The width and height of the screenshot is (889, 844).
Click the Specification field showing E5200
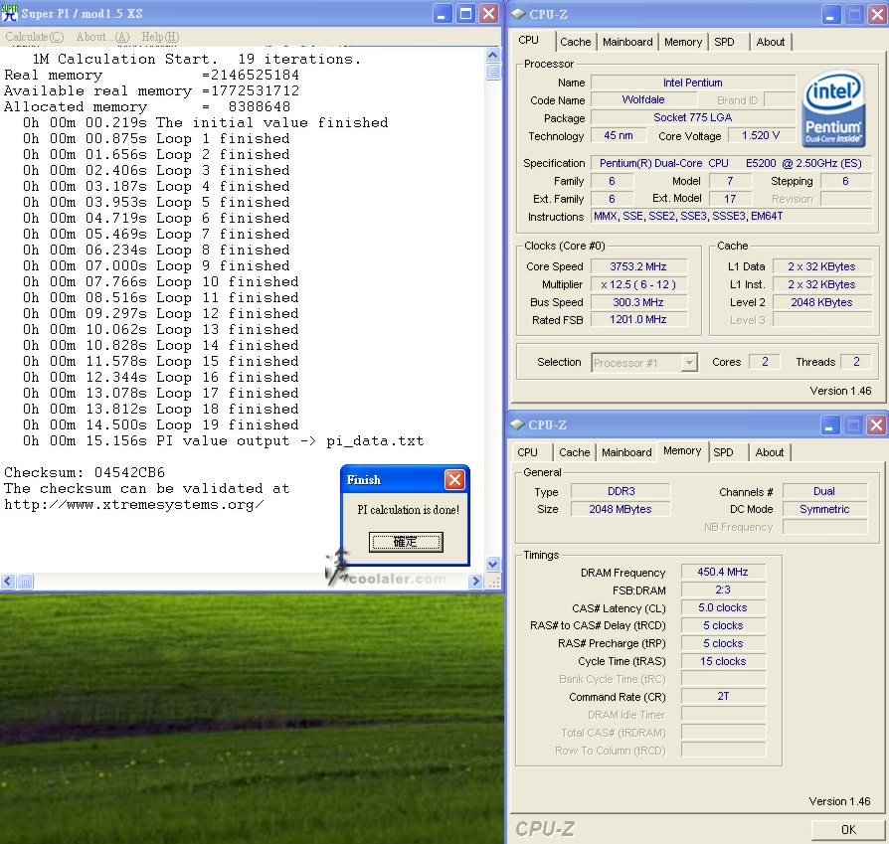click(x=731, y=163)
